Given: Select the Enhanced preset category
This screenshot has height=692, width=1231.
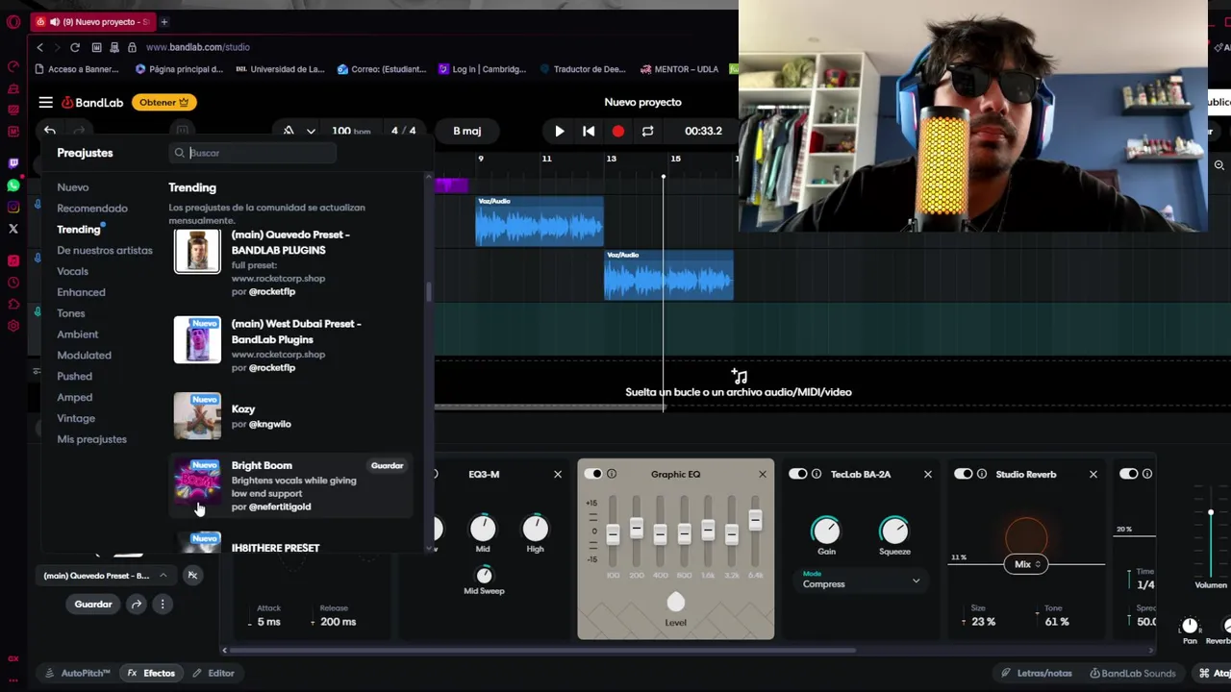Looking at the screenshot, I should (x=81, y=292).
